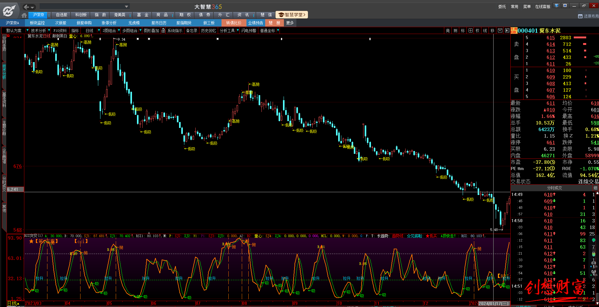The width and height of the screenshot is (599, 307).
Task: Click the 标 marker icon
Action: tap(463, 31)
